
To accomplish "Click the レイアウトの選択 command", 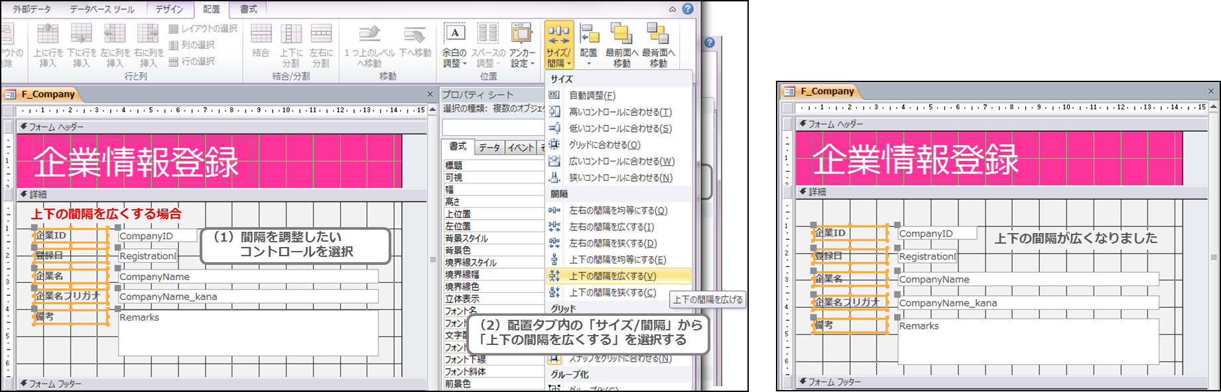I will (x=203, y=28).
